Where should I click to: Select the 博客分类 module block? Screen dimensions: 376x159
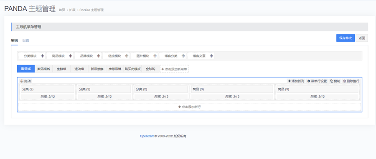pos(173,56)
